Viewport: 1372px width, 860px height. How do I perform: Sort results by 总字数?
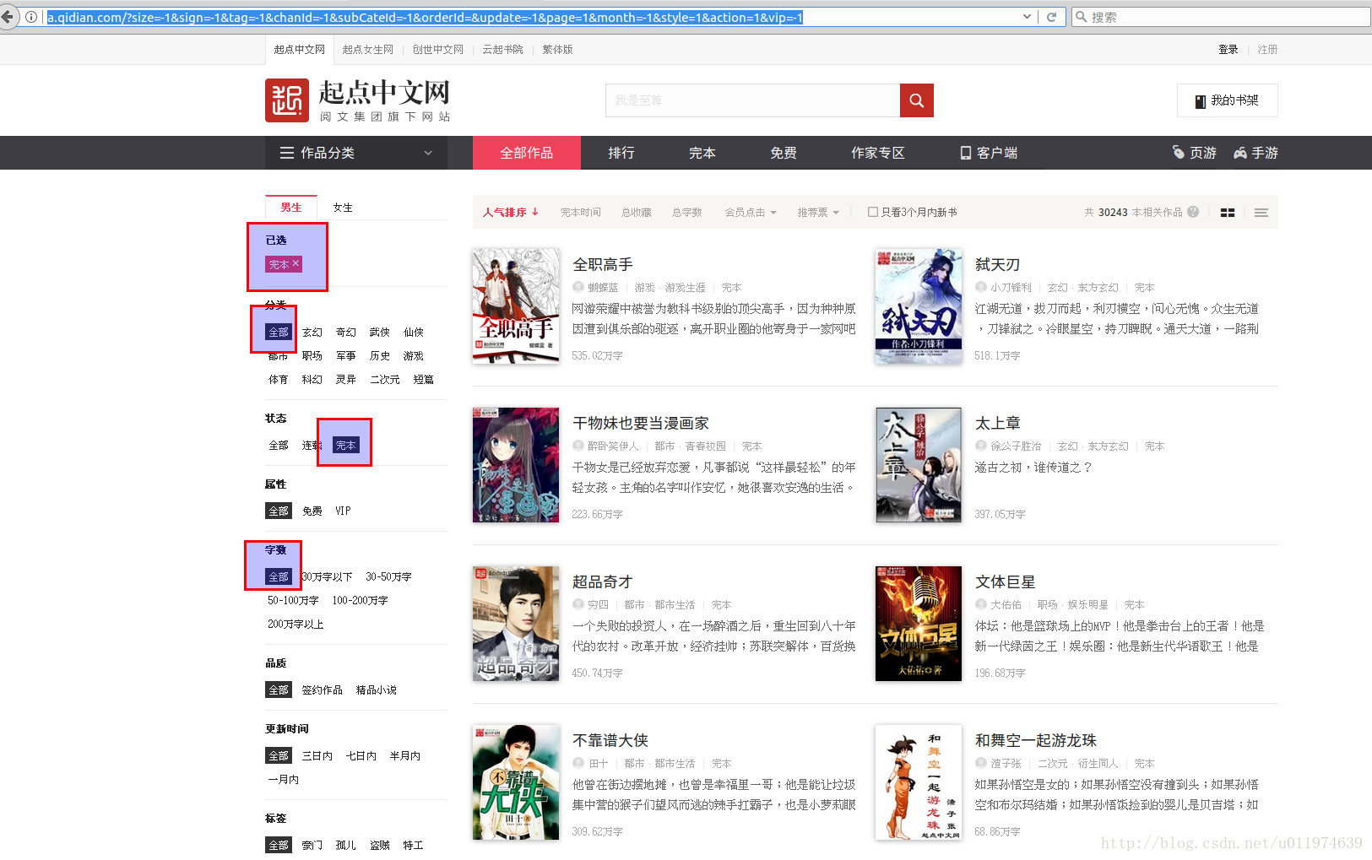point(687,213)
